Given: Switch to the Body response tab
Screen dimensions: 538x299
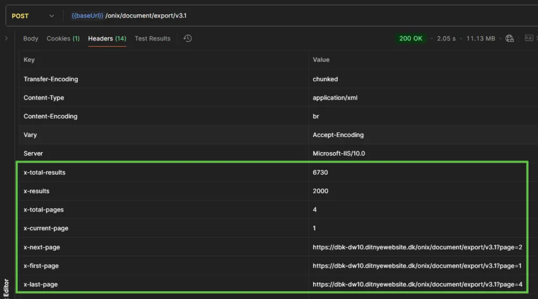Looking at the screenshot, I should [30, 38].
